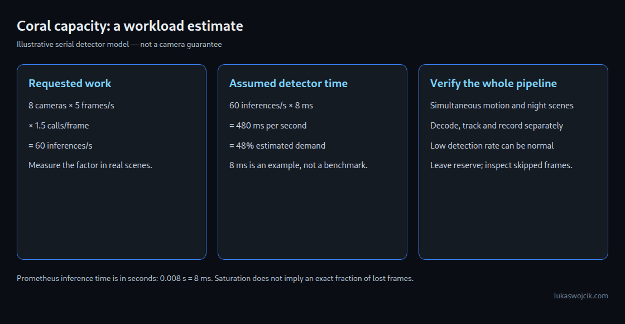Click the 'Verify the whole pipeline' card heading

493,83
